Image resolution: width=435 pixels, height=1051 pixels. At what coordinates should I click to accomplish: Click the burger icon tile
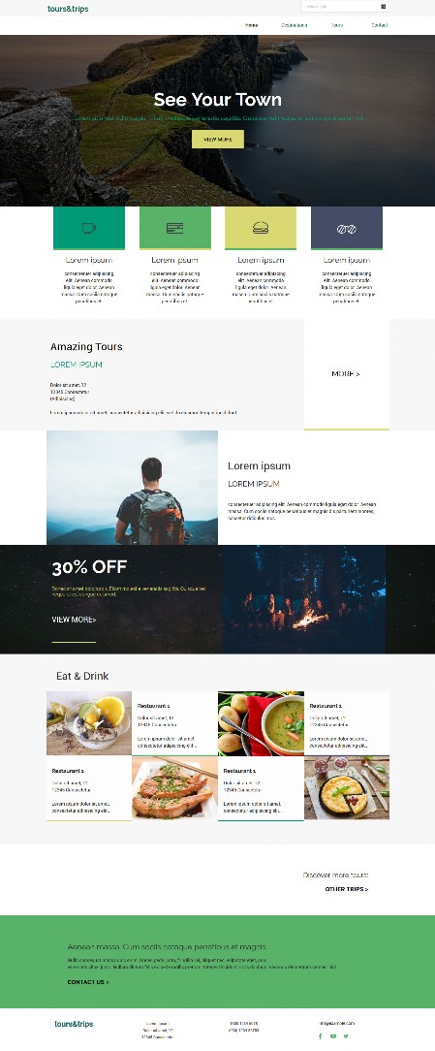tap(261, 229)
